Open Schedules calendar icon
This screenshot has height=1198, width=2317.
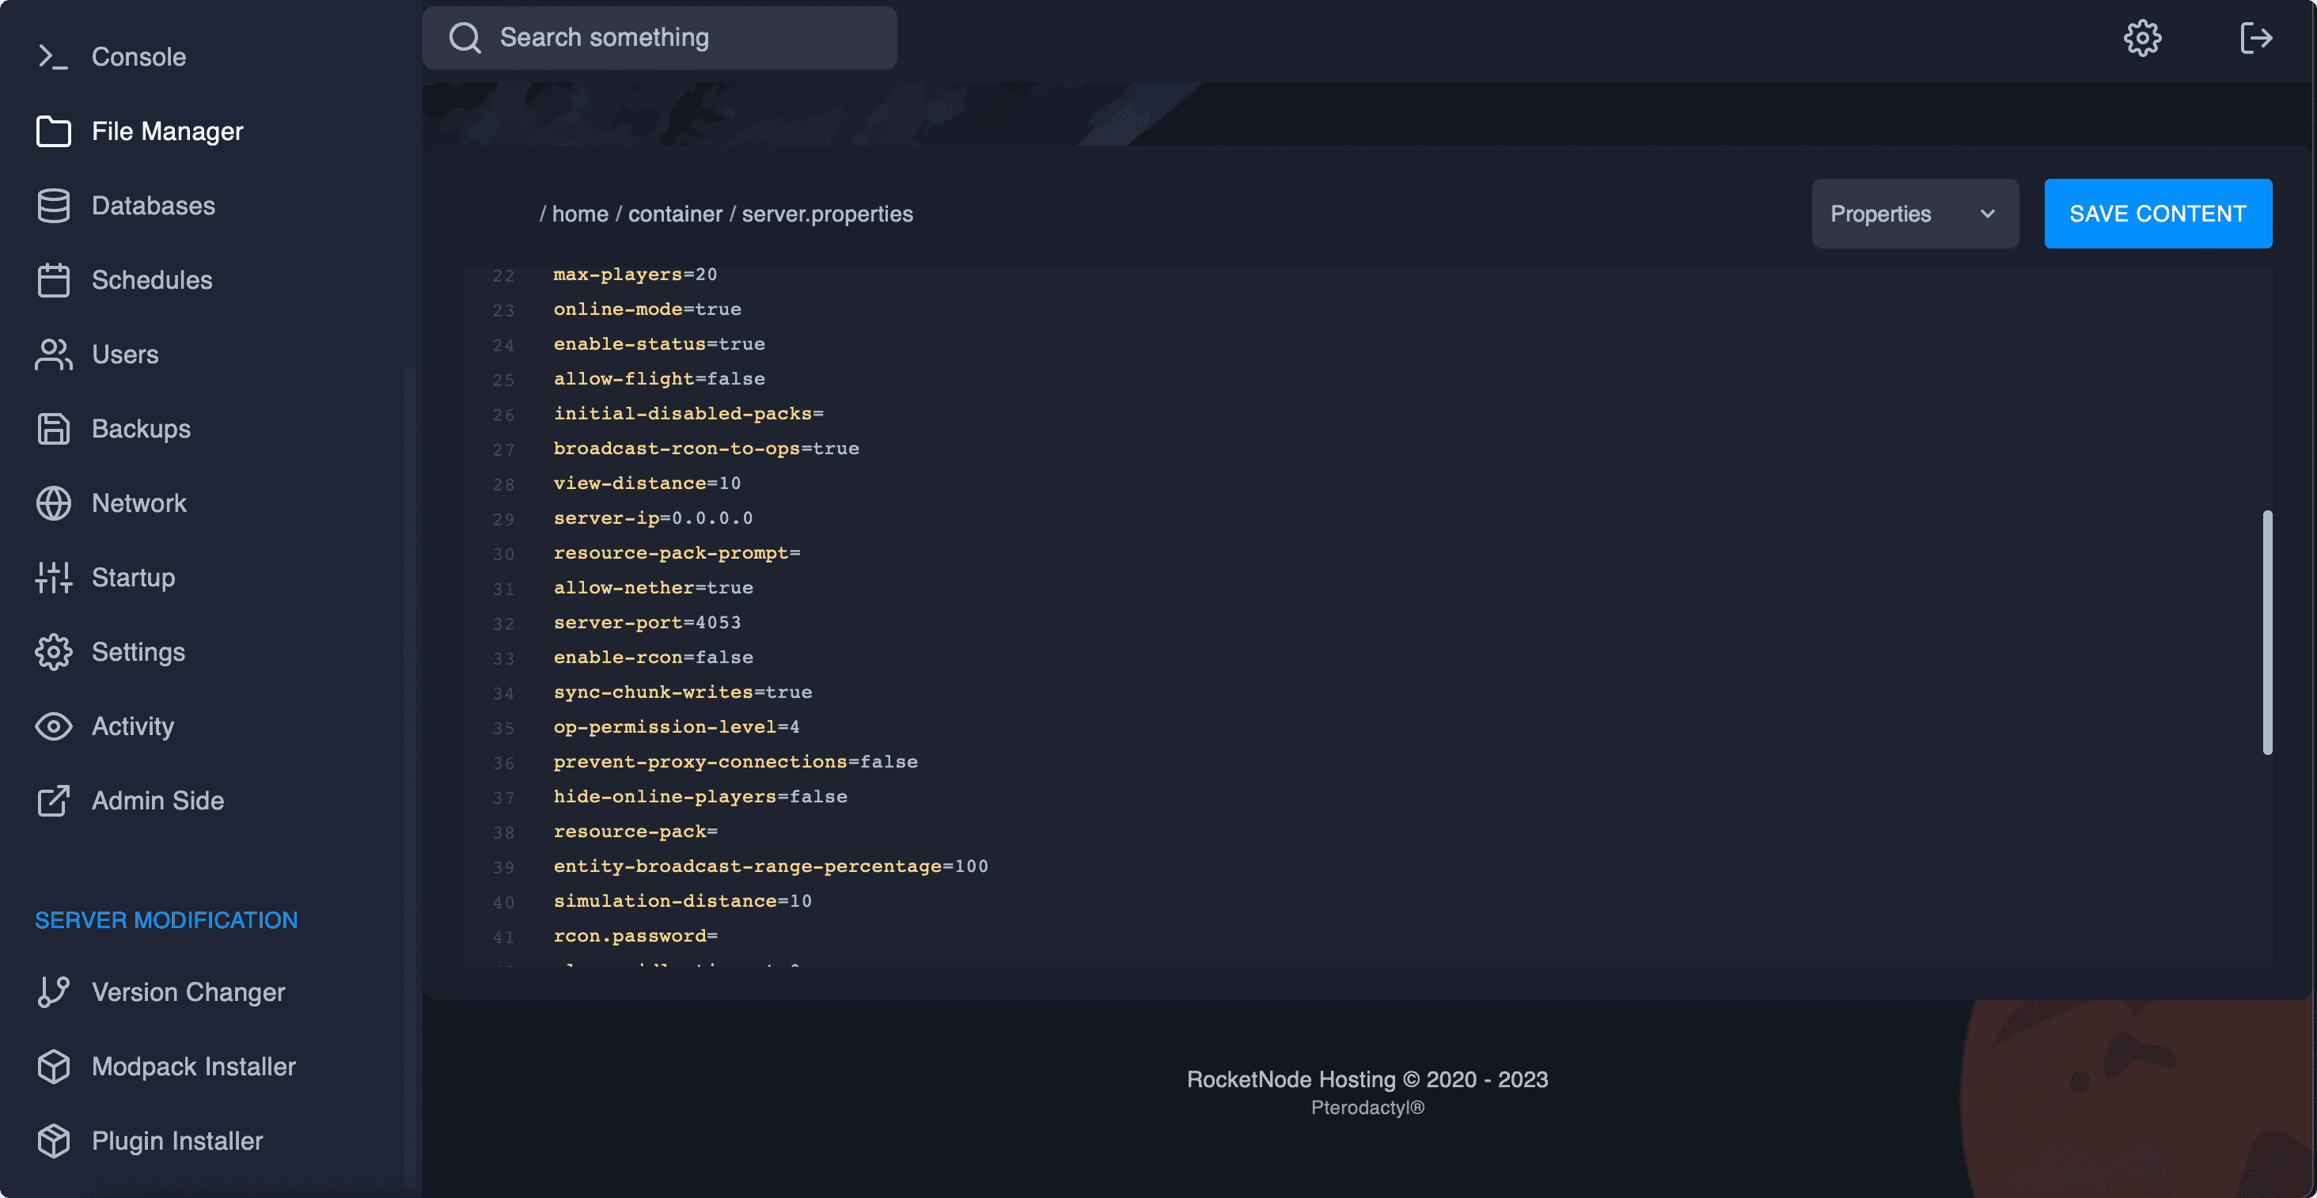pos(53,279)
